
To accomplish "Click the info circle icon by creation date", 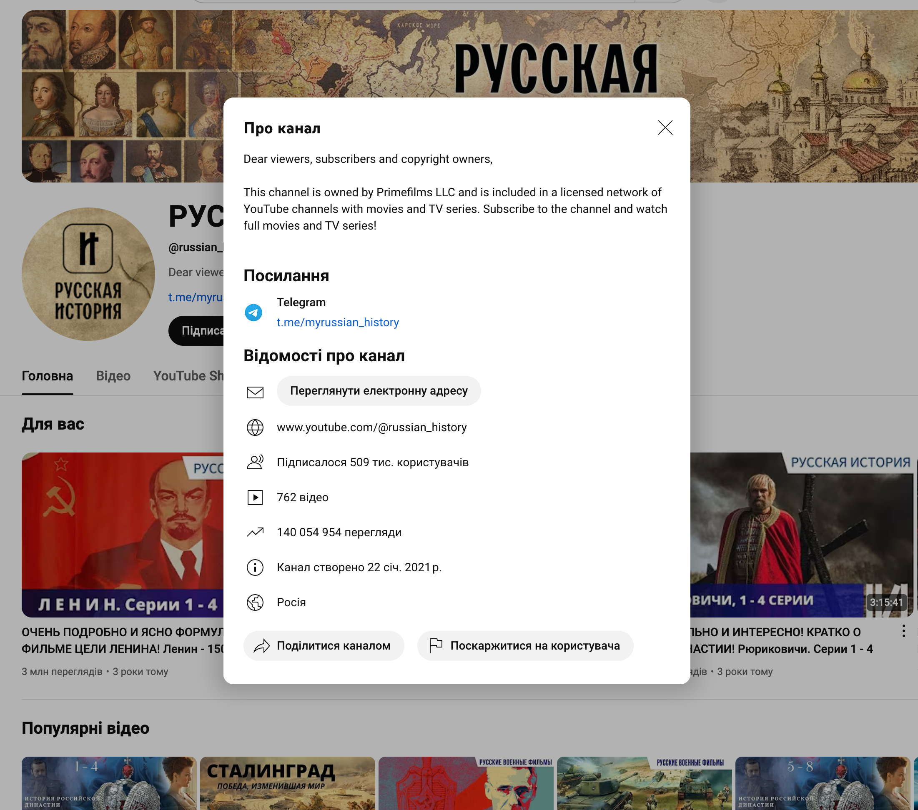I will point(255,567).
